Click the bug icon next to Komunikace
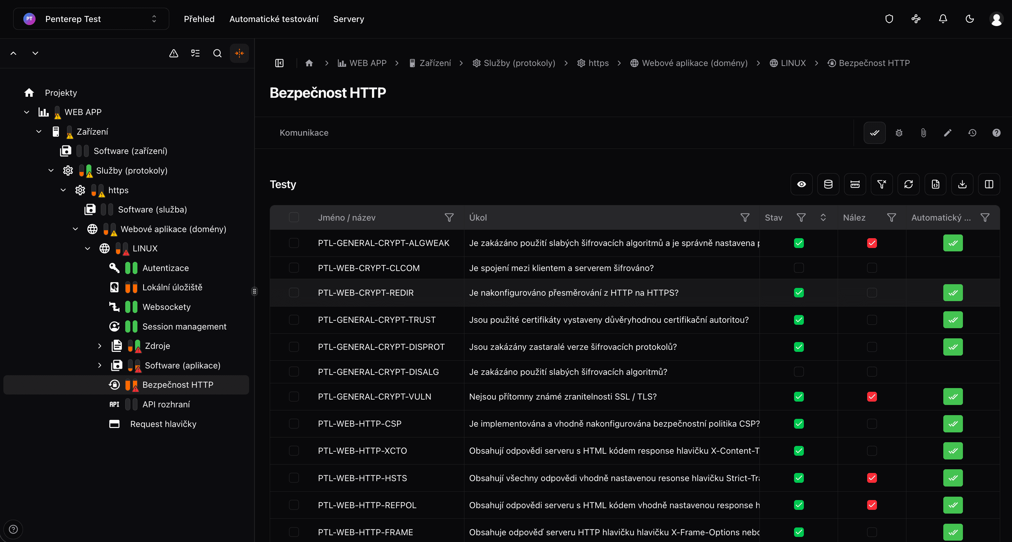1012x542 pixels. tap(899, 133)
